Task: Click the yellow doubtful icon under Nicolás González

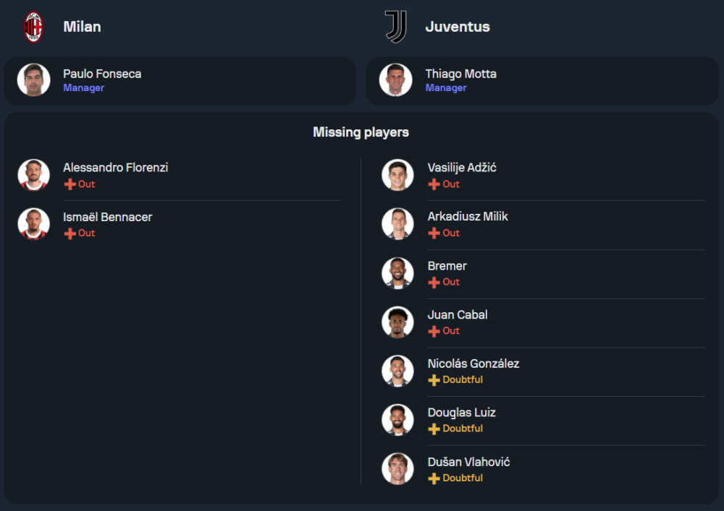Action: (x=434, y=380)
